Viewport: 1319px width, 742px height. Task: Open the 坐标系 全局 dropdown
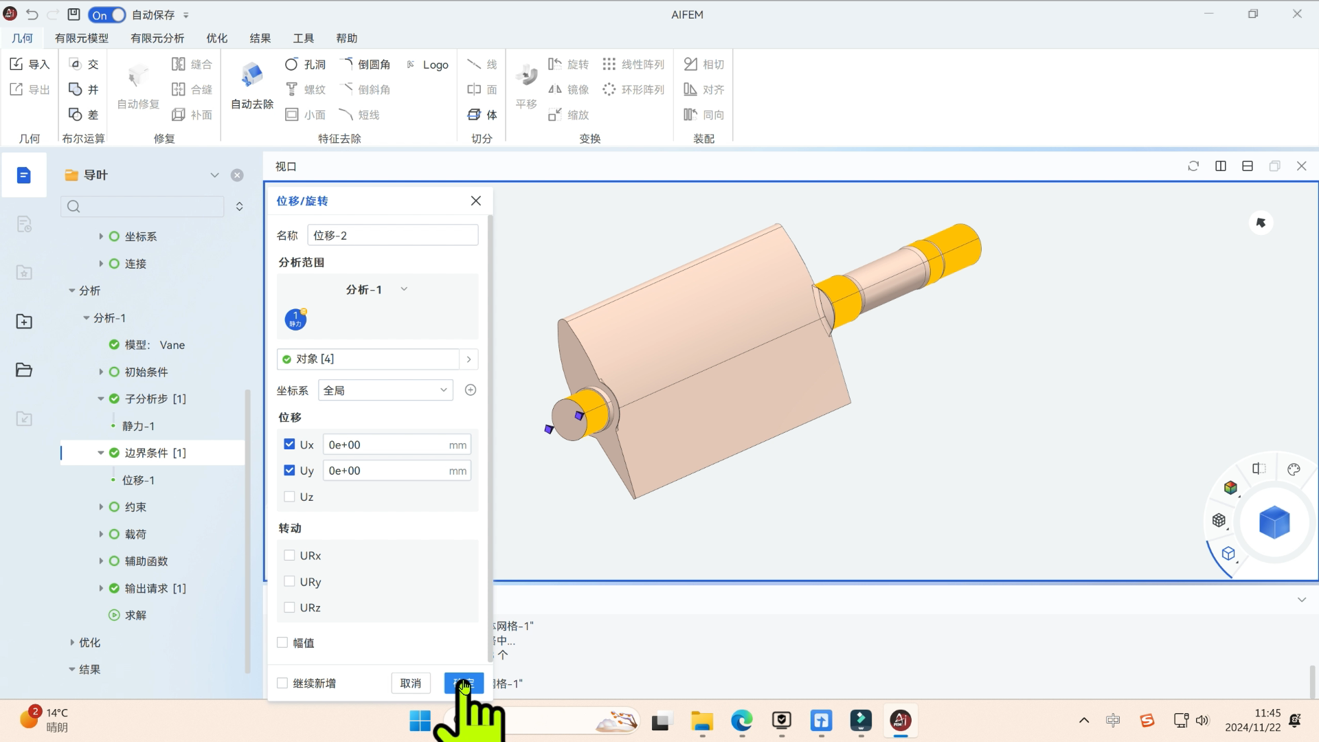[x=385, y=390]
